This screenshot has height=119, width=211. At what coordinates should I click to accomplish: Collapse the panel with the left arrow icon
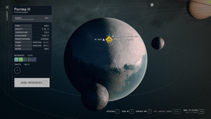point(7,7)
